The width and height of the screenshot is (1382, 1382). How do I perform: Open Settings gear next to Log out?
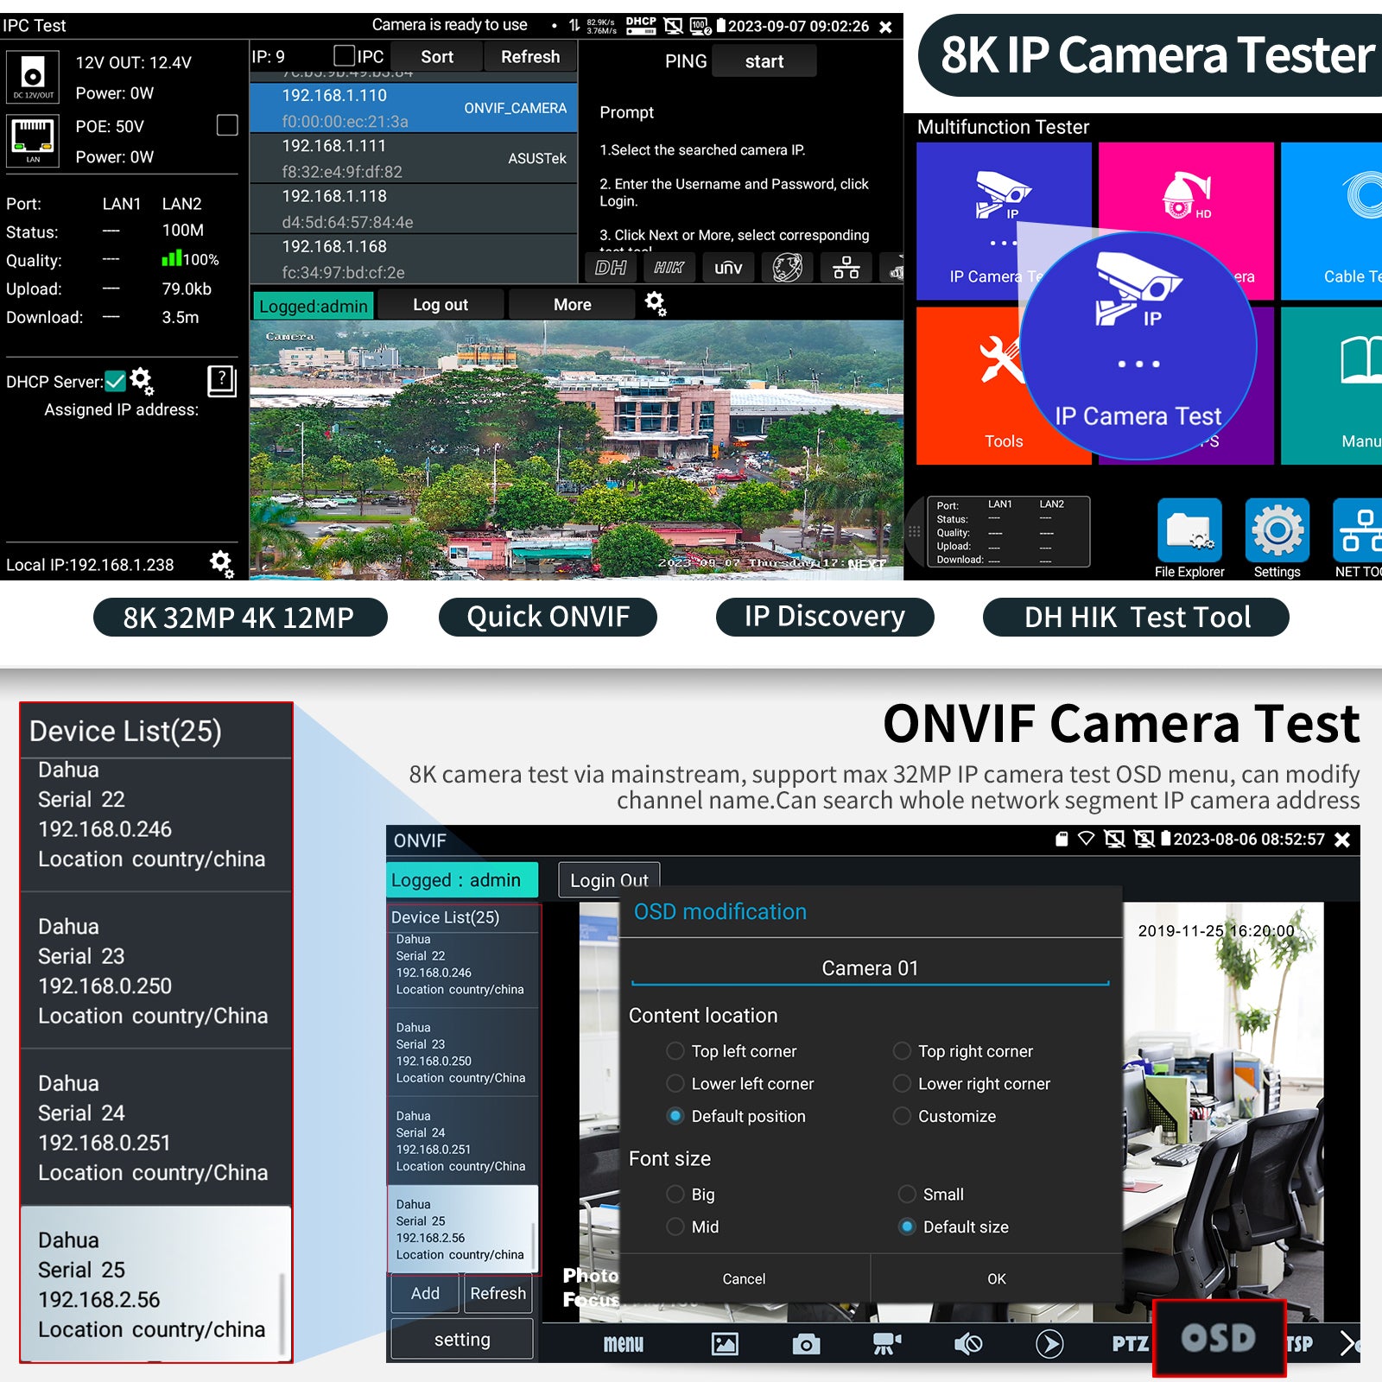click(655, 304)
